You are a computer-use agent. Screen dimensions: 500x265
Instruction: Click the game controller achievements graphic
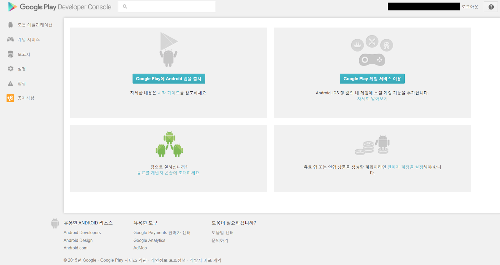coord(372,51)
